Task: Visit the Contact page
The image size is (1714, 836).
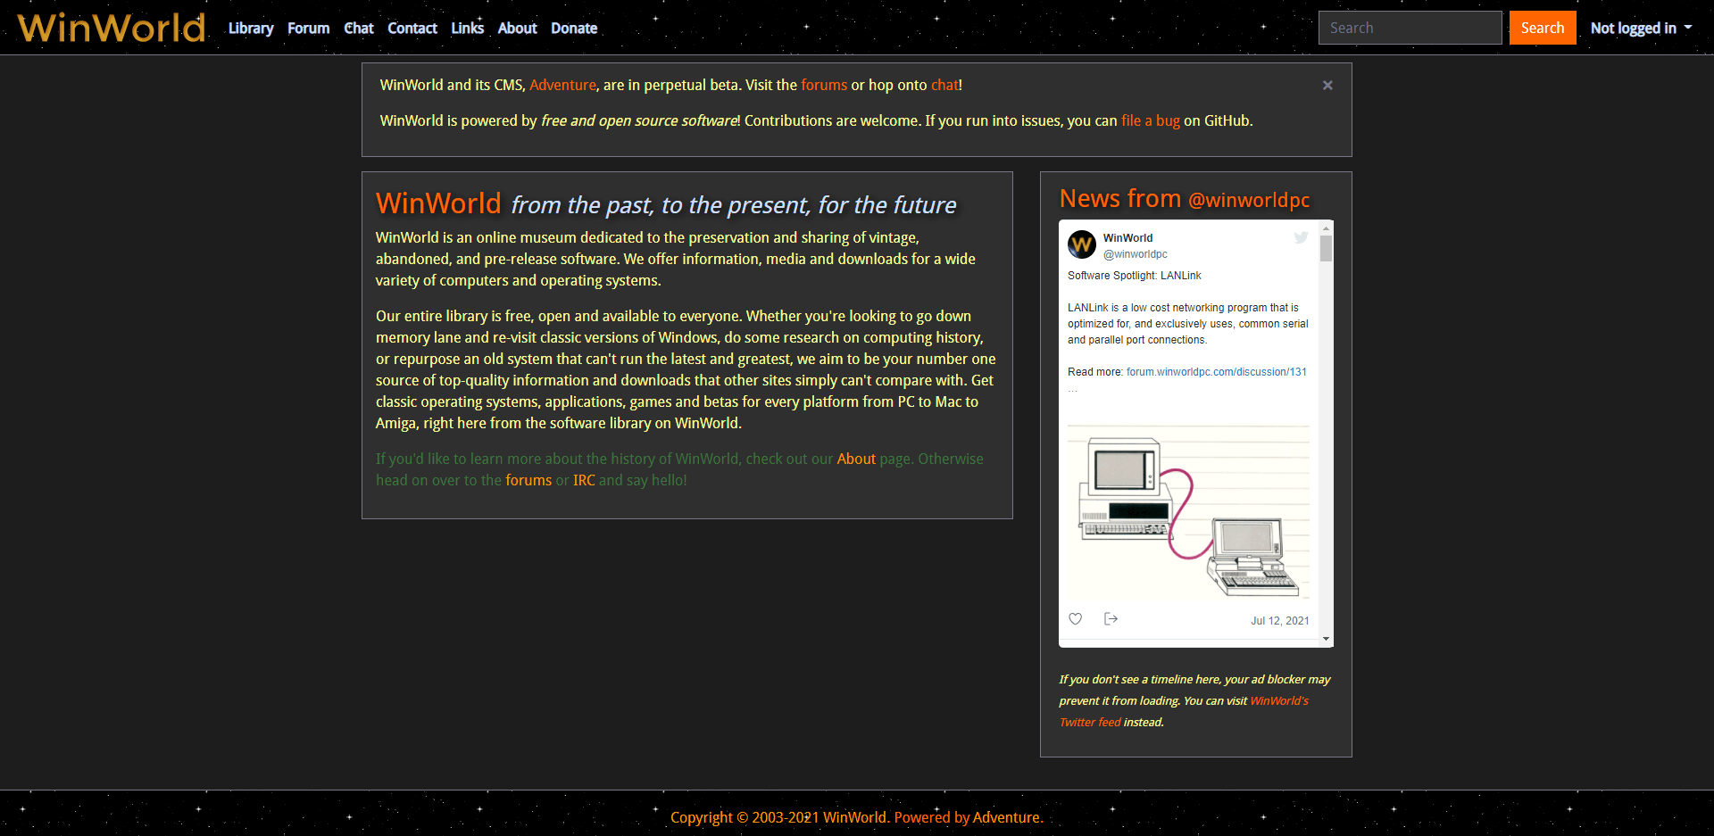Action: 412,28
